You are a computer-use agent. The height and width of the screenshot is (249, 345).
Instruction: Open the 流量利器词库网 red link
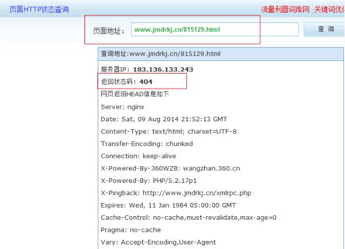point(285,9)
